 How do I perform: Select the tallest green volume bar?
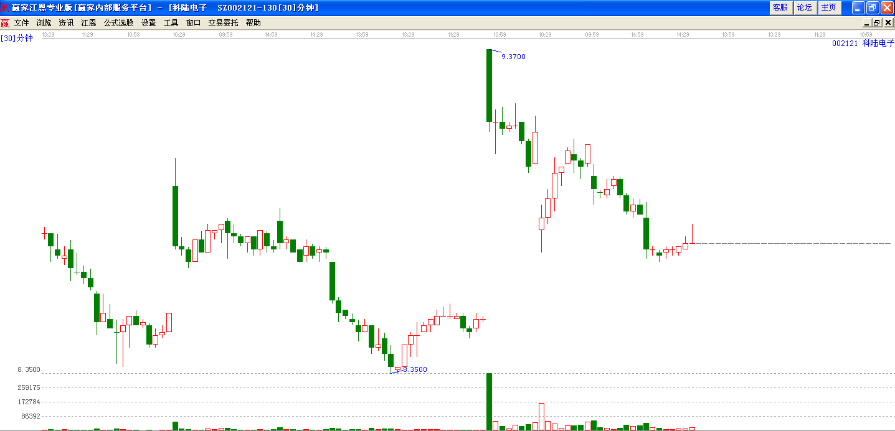[x=490, y=402]
